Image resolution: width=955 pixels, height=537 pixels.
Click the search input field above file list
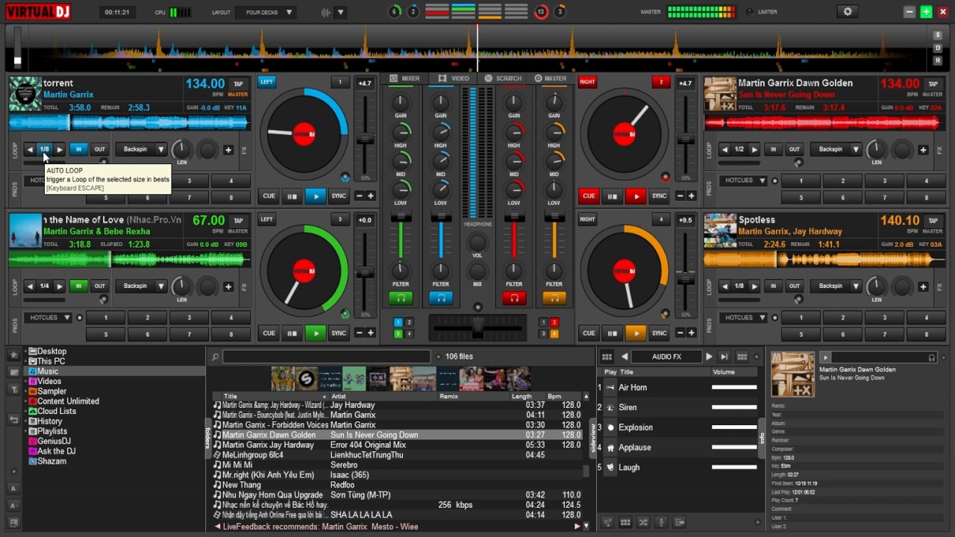click(327, 357)
